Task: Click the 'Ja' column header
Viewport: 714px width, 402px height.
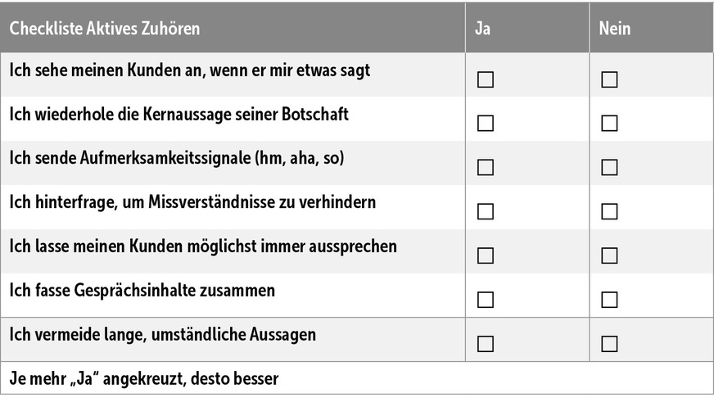Action: pos(483,29)
